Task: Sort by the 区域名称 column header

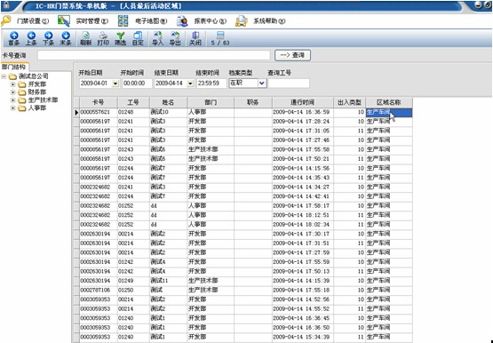Action: pyautogui.click(x=389, y=102)
